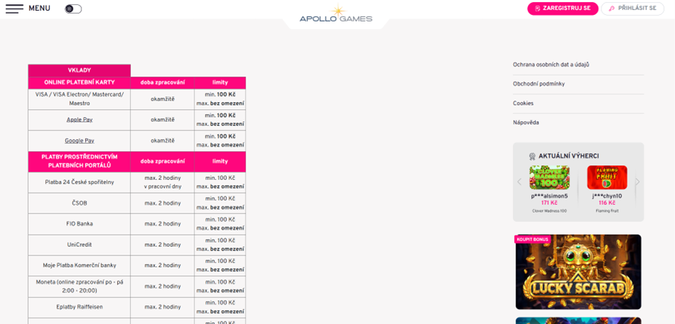Image resolution: width=675 pixels, height=324 pixels.
Task: Open the Nápověda sidebar link
Action: point(526,123)
